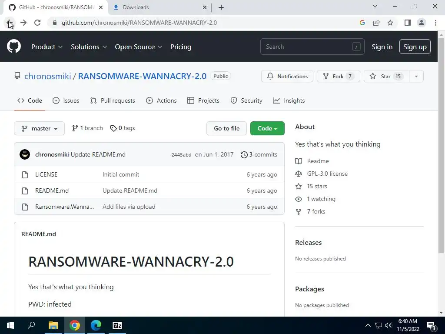Open 7-Zip from the taskbar

pos(117,325)
